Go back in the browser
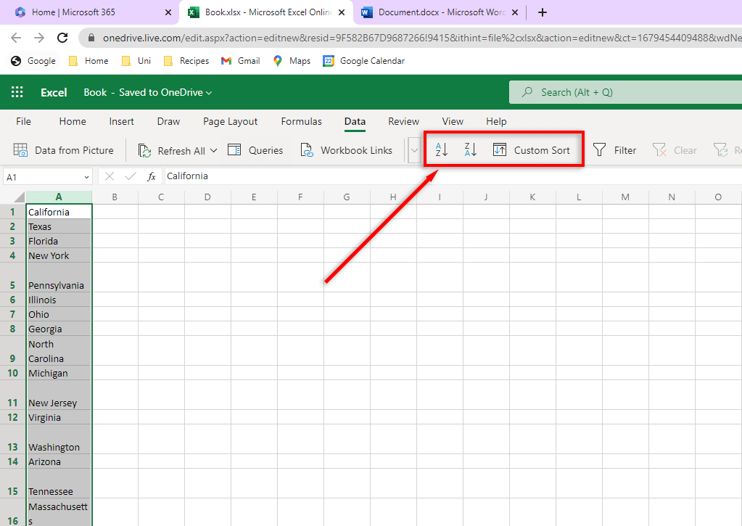Viewport: 742px width, 526px height. click(16, 38)
